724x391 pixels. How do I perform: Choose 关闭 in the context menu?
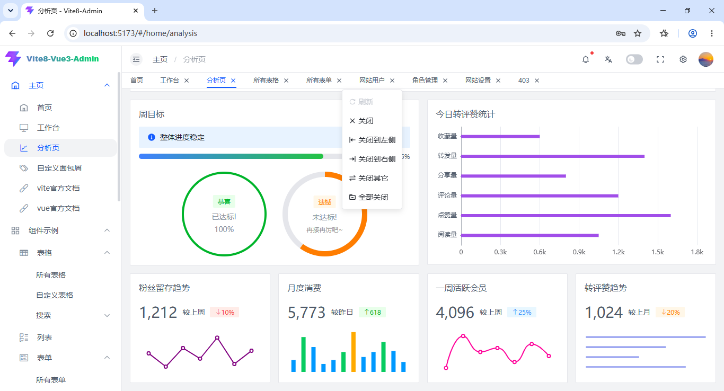(x=372, y=121)
